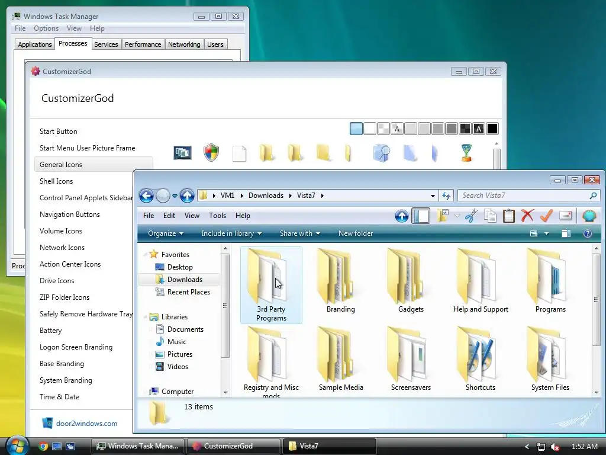Click the New folder button
This screenshot has width=606, height=455.
pos(356,233)
